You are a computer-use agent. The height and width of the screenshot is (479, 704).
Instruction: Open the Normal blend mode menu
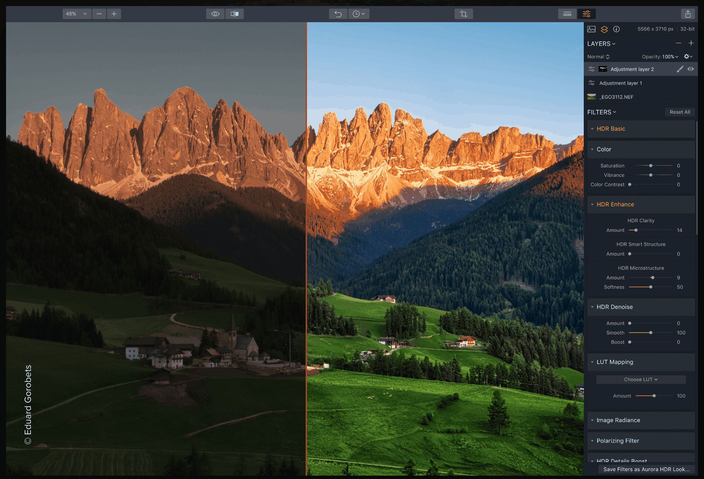[x=598, y=57]
